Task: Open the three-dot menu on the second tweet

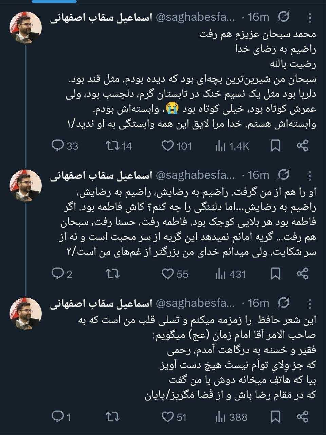Action: (310, 175)
